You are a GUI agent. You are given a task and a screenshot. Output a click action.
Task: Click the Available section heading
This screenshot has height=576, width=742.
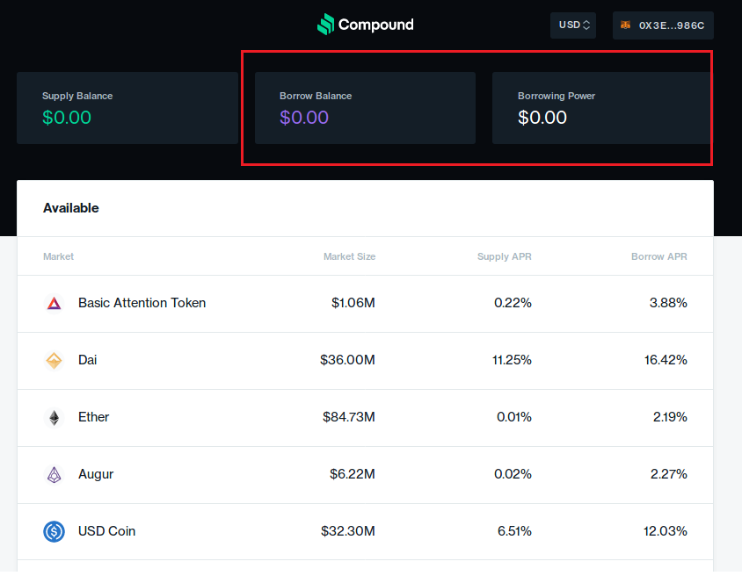(71, 208)
